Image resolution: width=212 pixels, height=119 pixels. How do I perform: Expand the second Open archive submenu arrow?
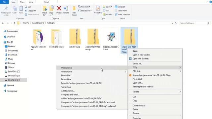point(125,72)
